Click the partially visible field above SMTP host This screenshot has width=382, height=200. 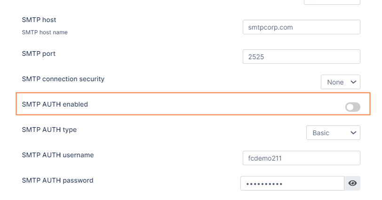point(332,2)
